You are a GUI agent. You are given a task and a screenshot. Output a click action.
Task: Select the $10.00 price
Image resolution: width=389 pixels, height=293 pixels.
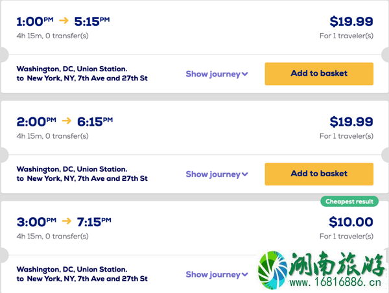click(x=351, y=222)
